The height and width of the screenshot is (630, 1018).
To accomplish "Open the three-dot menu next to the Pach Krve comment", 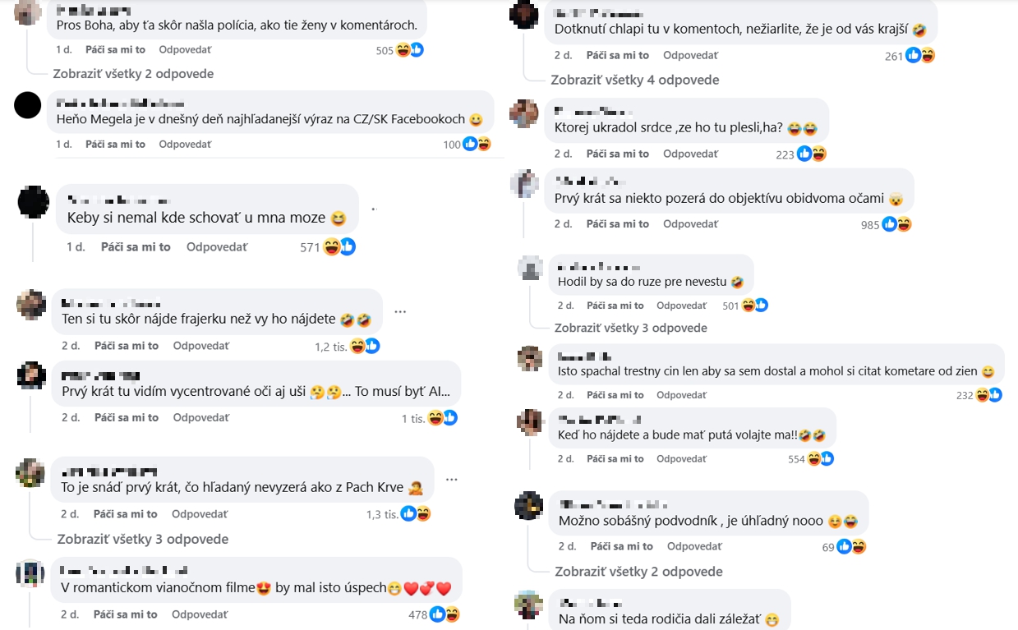I will (x=451, y=480).
